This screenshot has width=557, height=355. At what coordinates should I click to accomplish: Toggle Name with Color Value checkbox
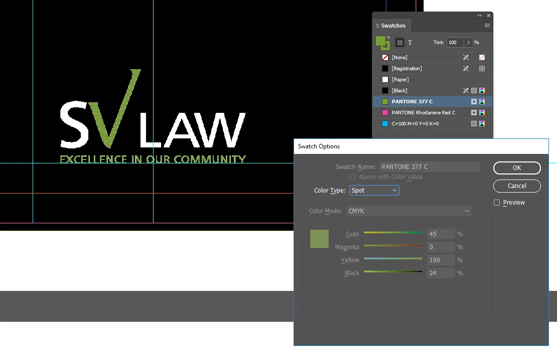(x=353, y=177)
